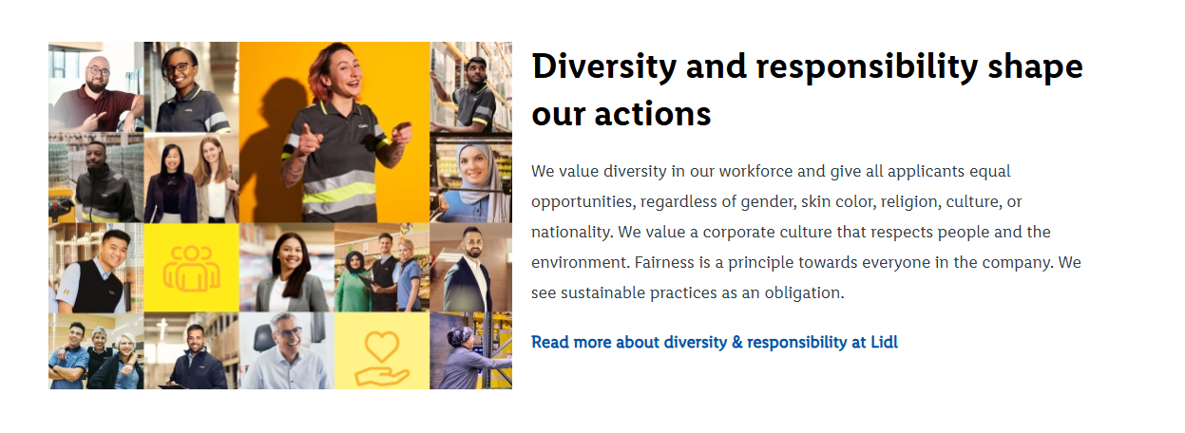Open the diversity & responsibility at Lidl link
The width and height of the screenshot is (1185, 433).
pos(714,342)
